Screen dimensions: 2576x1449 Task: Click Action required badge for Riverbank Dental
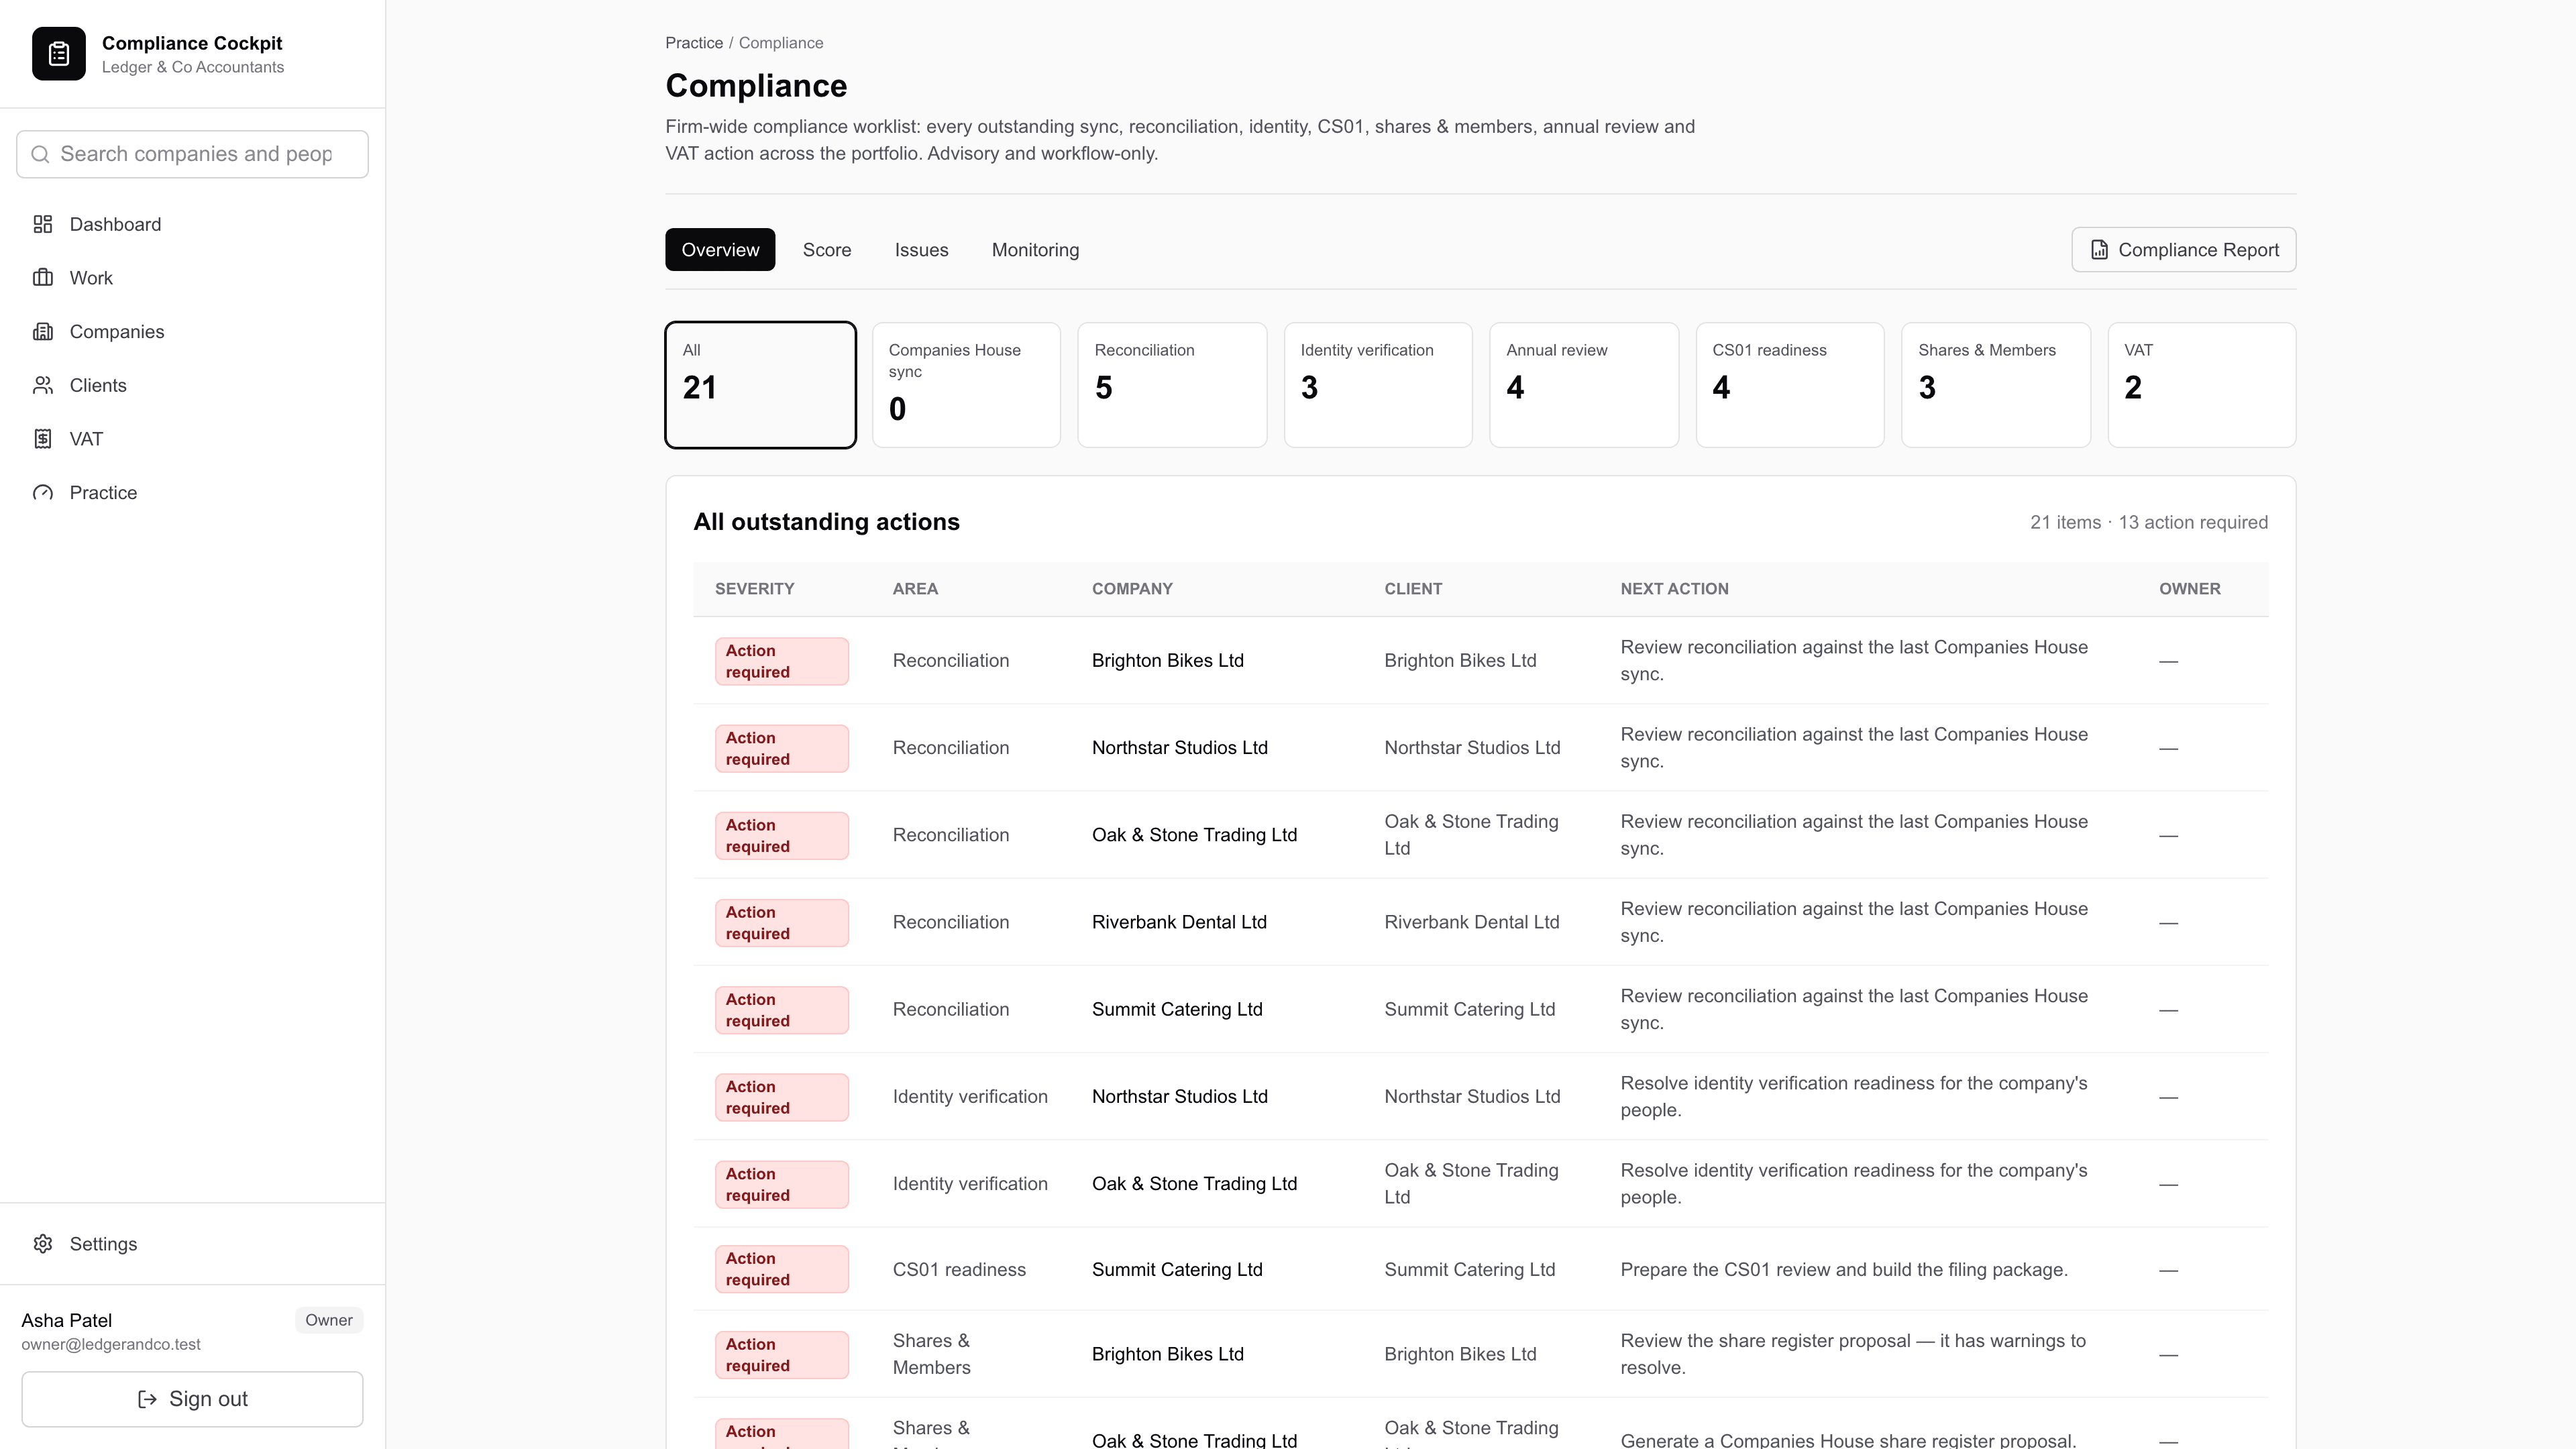point(782,923)
